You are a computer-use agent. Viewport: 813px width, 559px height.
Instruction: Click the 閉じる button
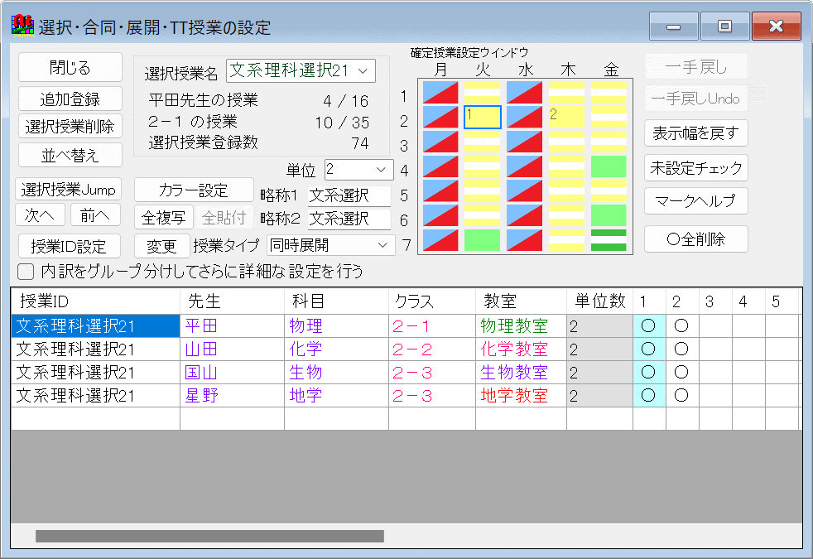[x=69, y=66]
